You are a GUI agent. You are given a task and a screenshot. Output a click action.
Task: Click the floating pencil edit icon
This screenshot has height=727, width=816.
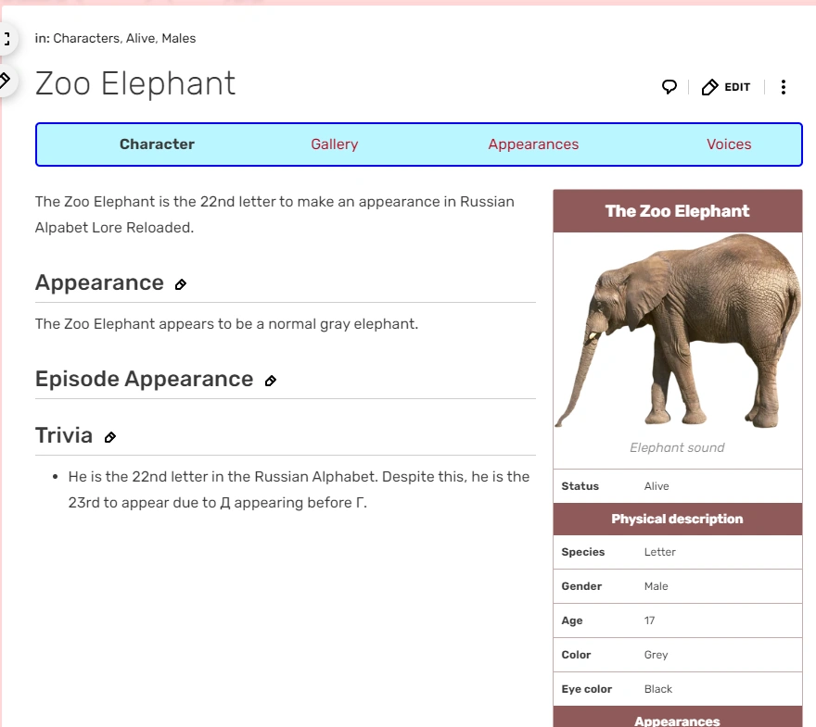pyautogui.click(x=6, y=81)
